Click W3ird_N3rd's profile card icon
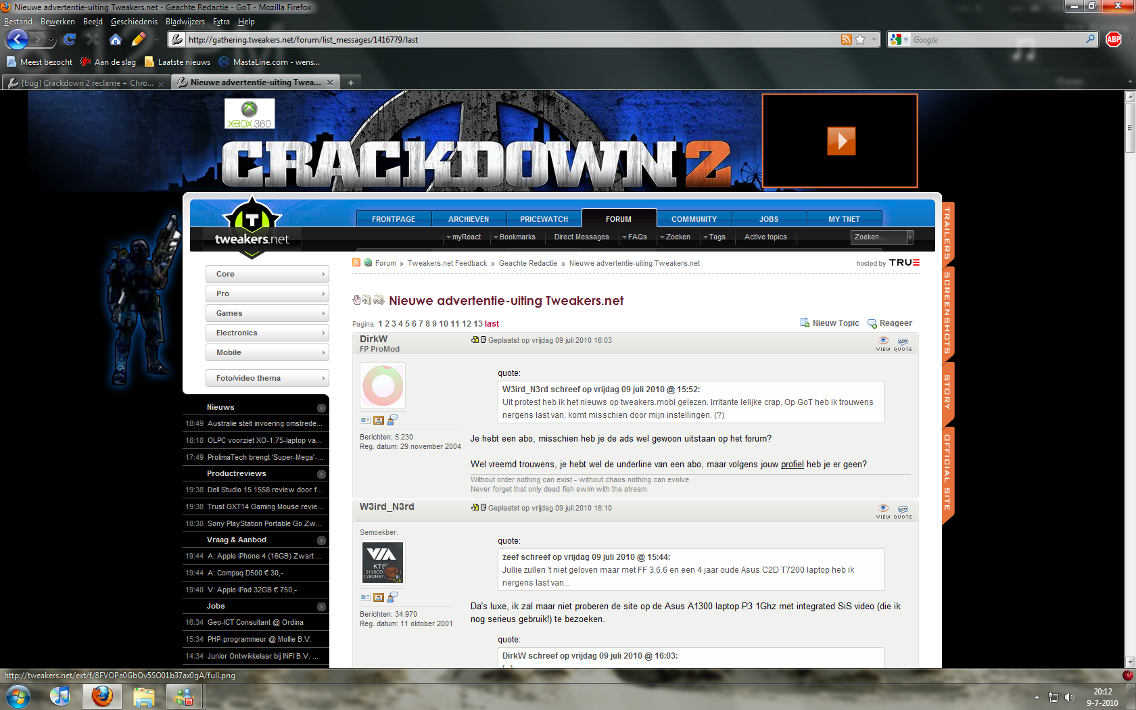Viewport: 1136px width, 710px height. [x=365, y=598]
